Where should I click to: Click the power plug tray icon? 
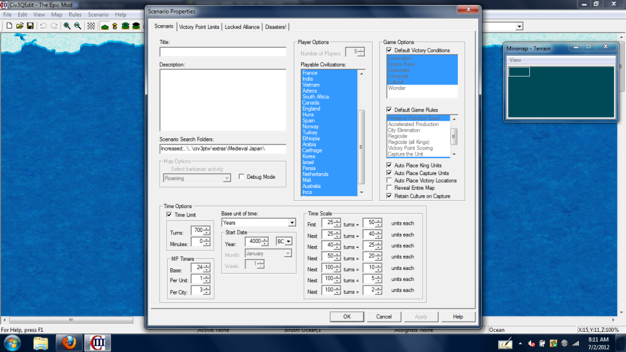pos(542,343)
